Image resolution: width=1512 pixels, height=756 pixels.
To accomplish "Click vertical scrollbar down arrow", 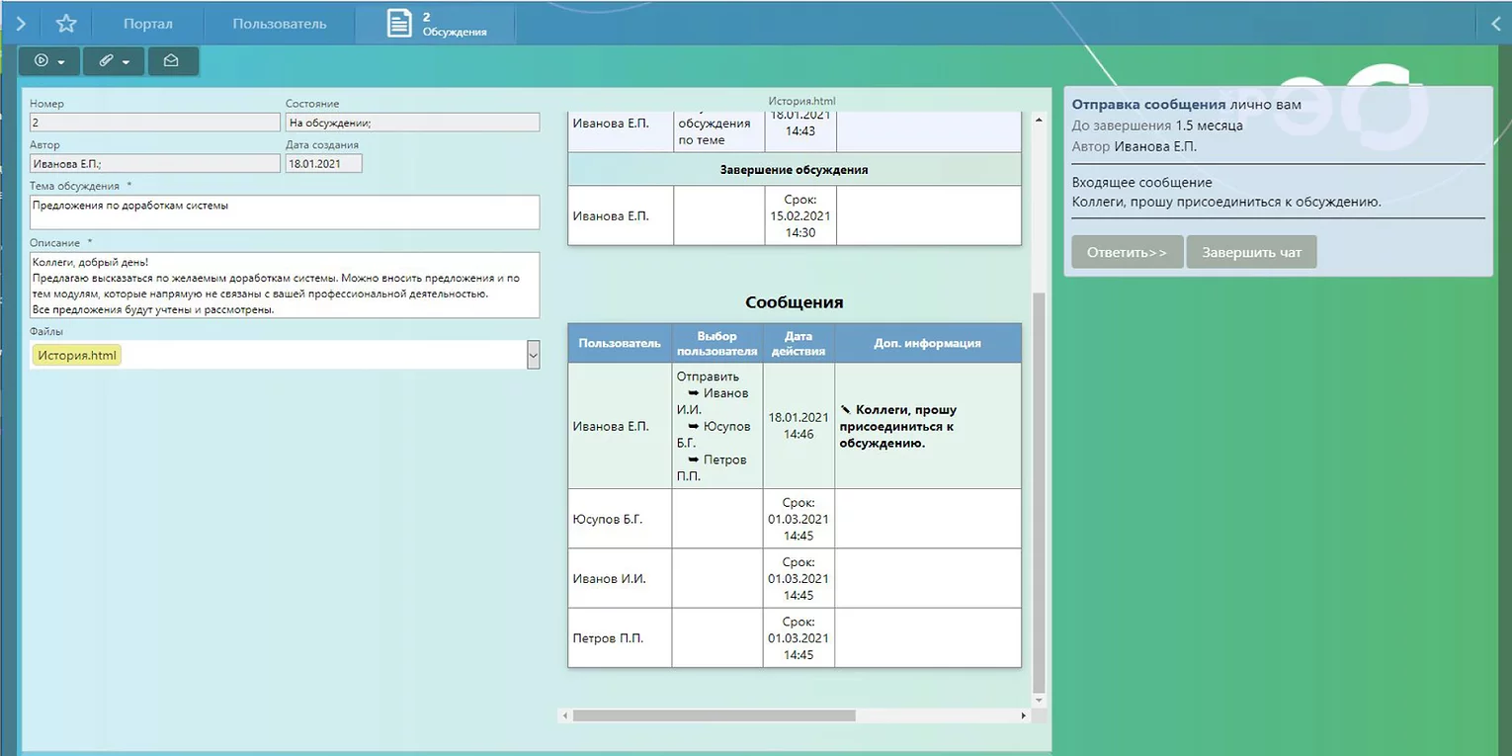I will 1038,700.
